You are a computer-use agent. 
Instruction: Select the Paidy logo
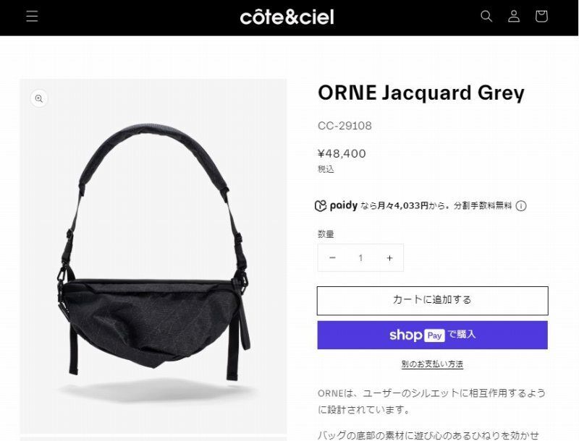(x=336, y=205)
